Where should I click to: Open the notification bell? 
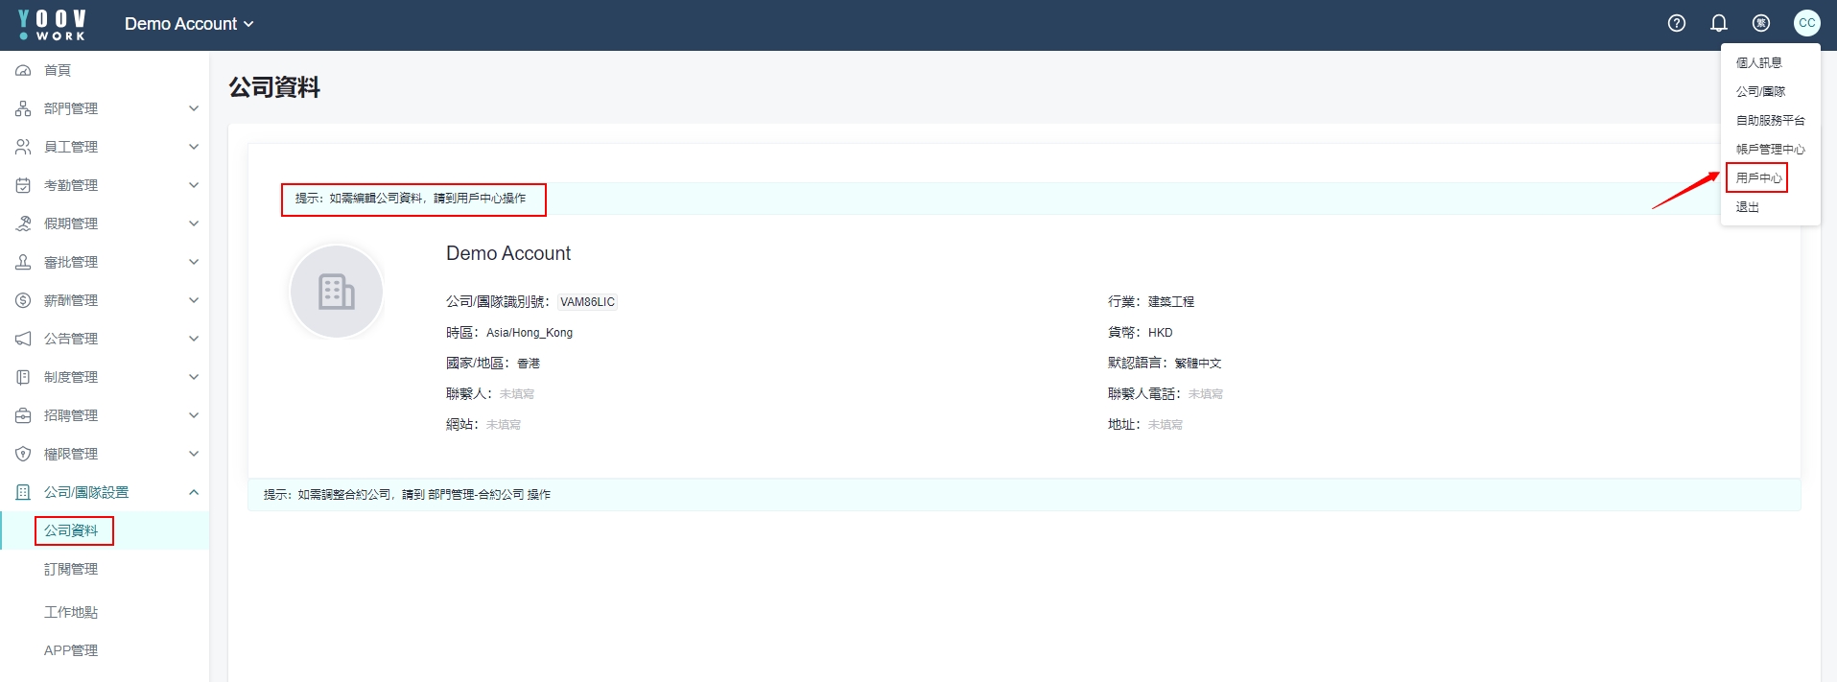pos(1718,24)
